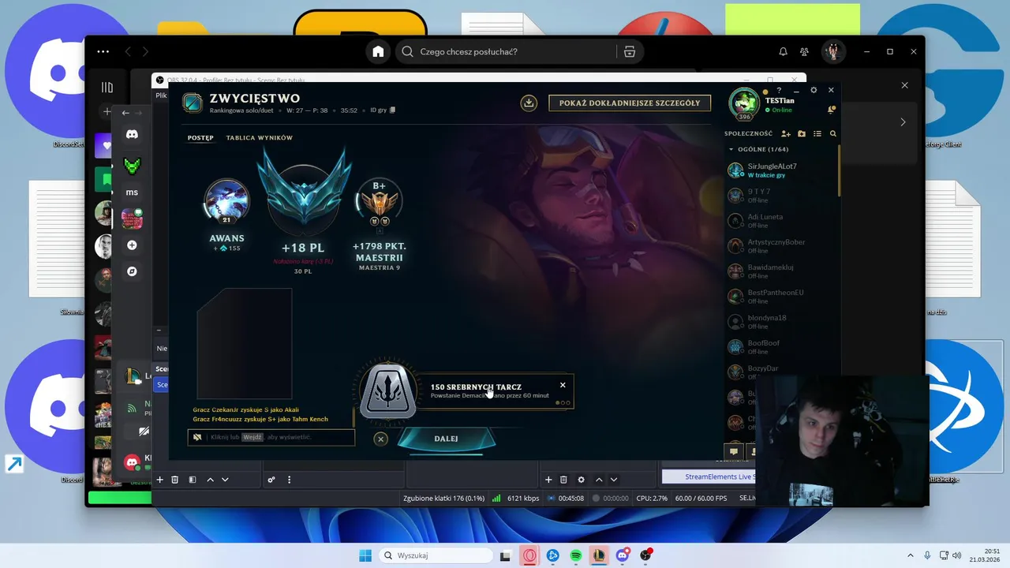The image size is (1010, 568).
Task: Open Opera GX from the taskbar
Action: coord(529,555)
